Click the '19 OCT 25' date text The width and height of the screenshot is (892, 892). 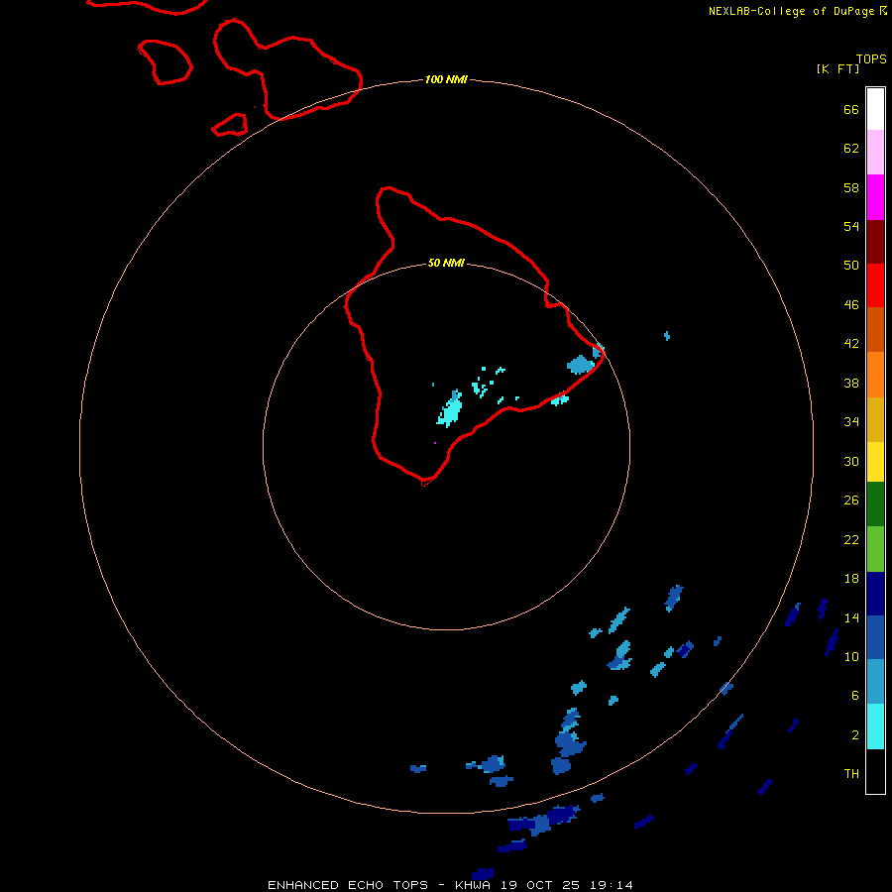(x=540, y=885)
